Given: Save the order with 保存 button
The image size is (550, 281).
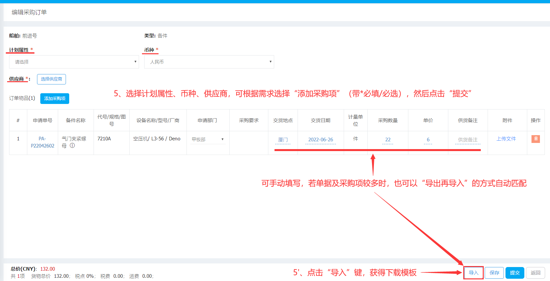Looking at the screenshot, I should (494, 273).
